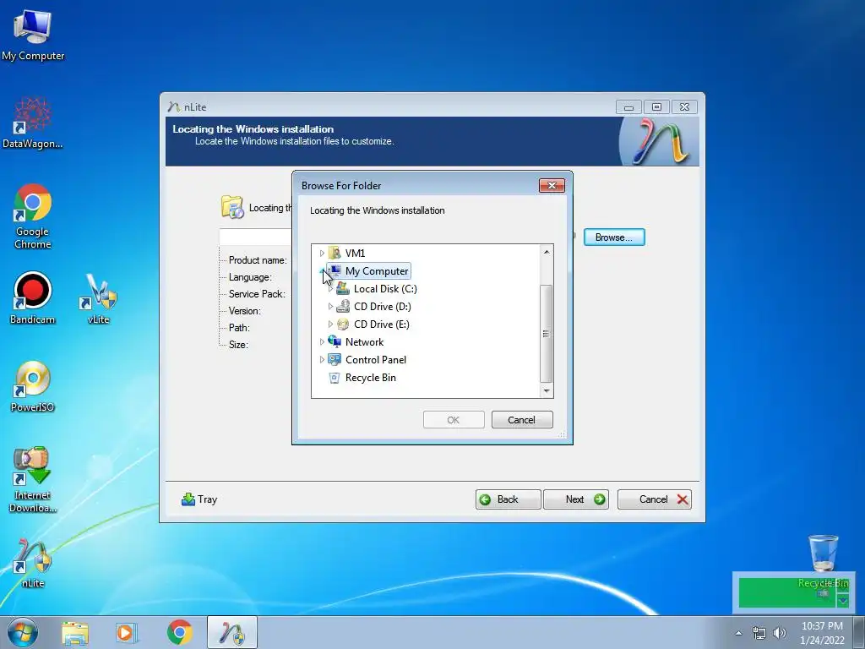This screenshot has height=649, width=865.
Task: Expand the Network tree node
Action: pyautogui.click(x=322, y=342)
